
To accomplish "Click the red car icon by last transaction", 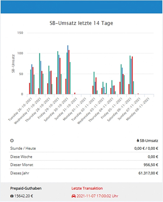I will [74, 196].
